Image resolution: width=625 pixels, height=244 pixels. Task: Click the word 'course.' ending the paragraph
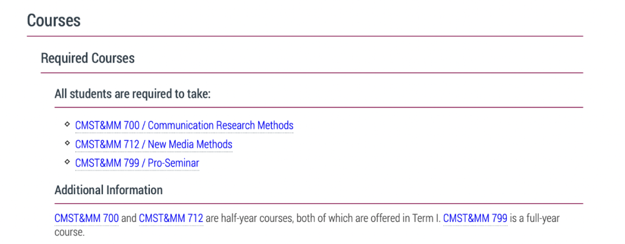[x=69, y=232]
